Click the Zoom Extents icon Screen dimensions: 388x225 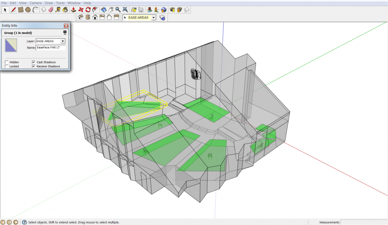coord(125,10)
